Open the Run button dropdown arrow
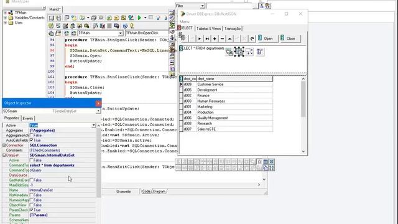Image resolution: width=398 pixels, height=224 pixels. point(145,18)
